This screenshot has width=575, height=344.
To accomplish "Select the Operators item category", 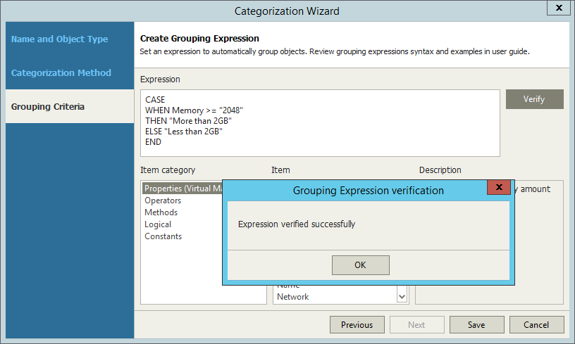I will click(163, 200).
